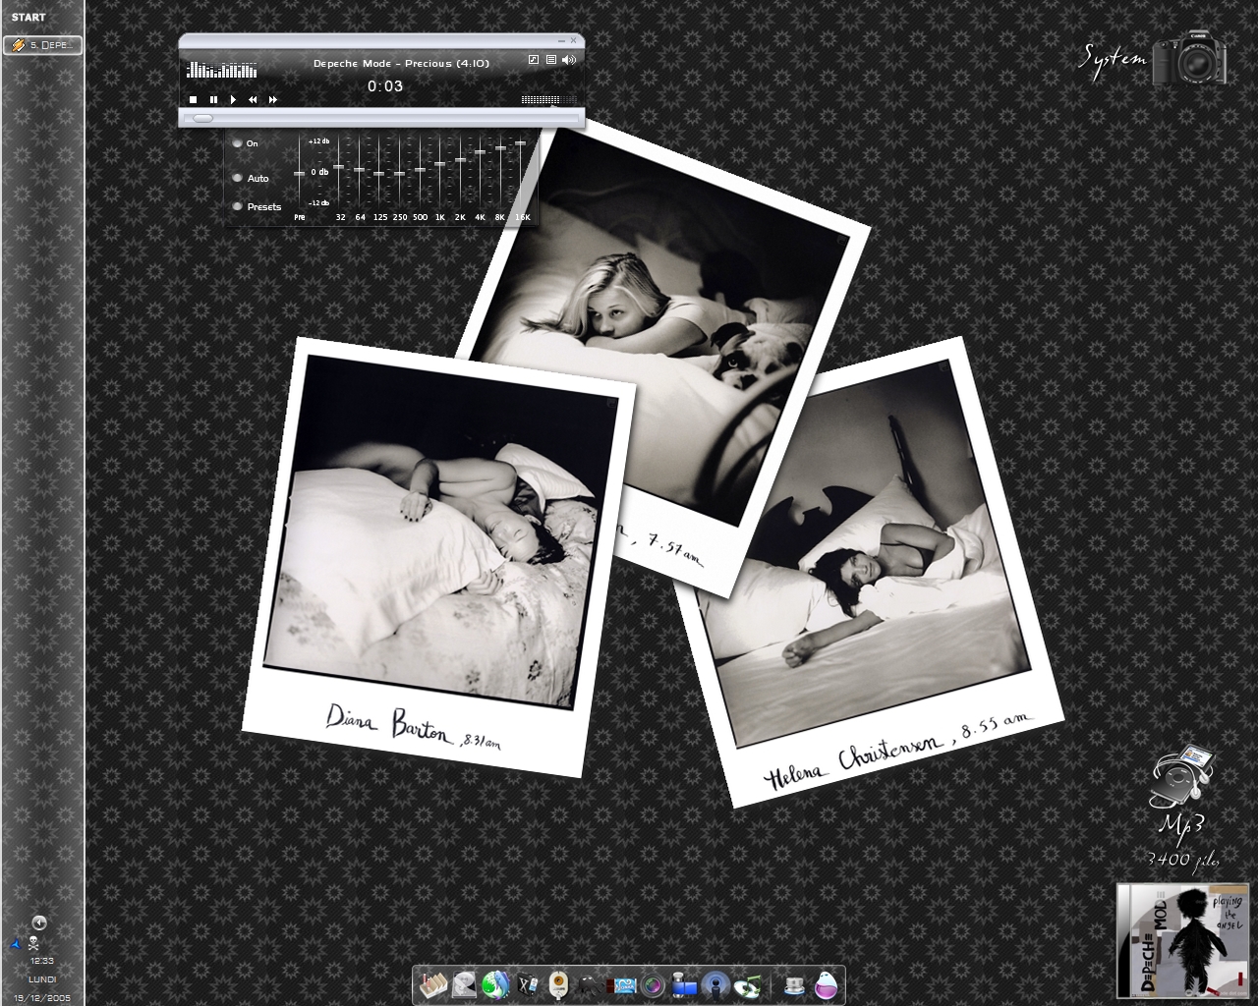Click the 32 Hz equalizer band slider
Screen dimensions: 1258x1006
[x=340, y=168]
